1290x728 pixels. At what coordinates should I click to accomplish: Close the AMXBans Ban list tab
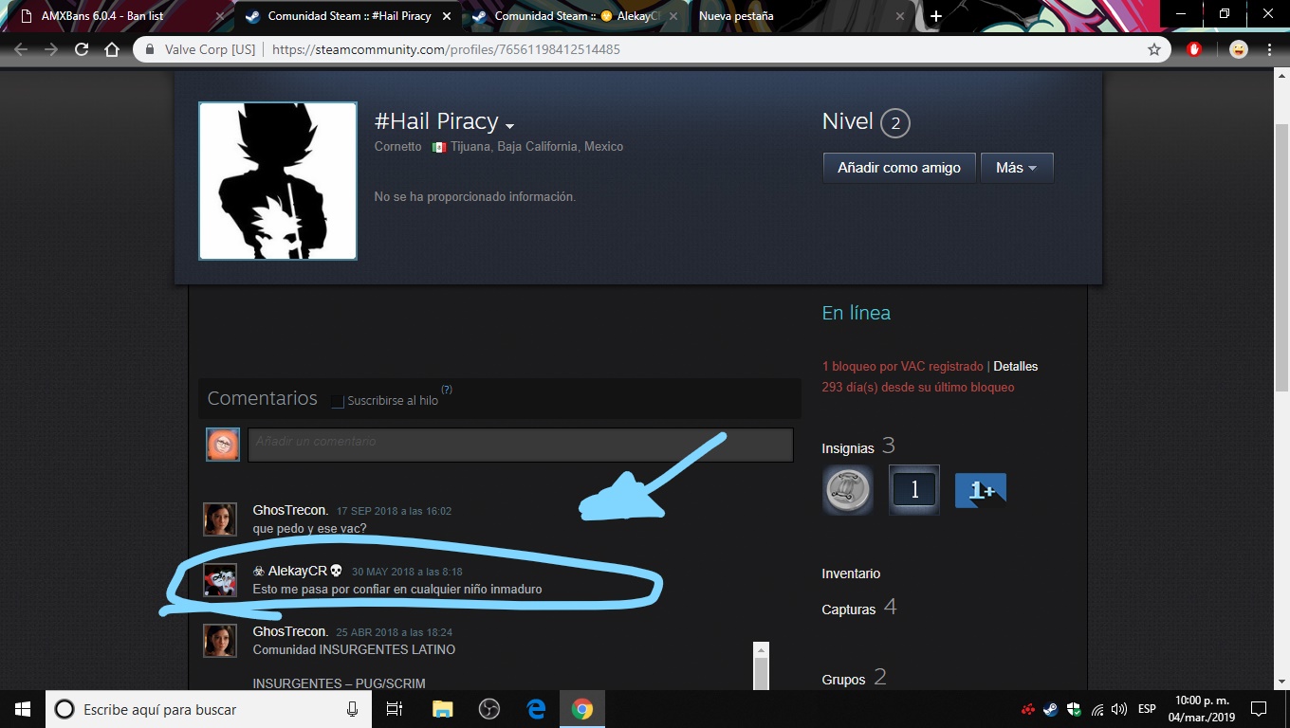click(220, 16)
